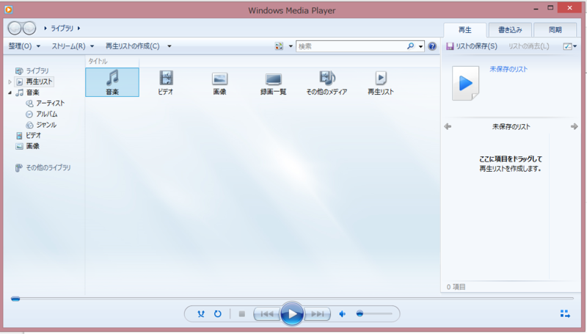Image resolution: width=587 pixels, height=334 pixels.
Task: Click 再生リストの作成(C) button
Action: (133, 46)
